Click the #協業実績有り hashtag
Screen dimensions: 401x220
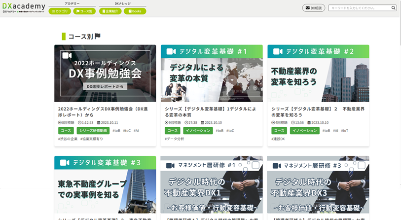tap(92, 139)
